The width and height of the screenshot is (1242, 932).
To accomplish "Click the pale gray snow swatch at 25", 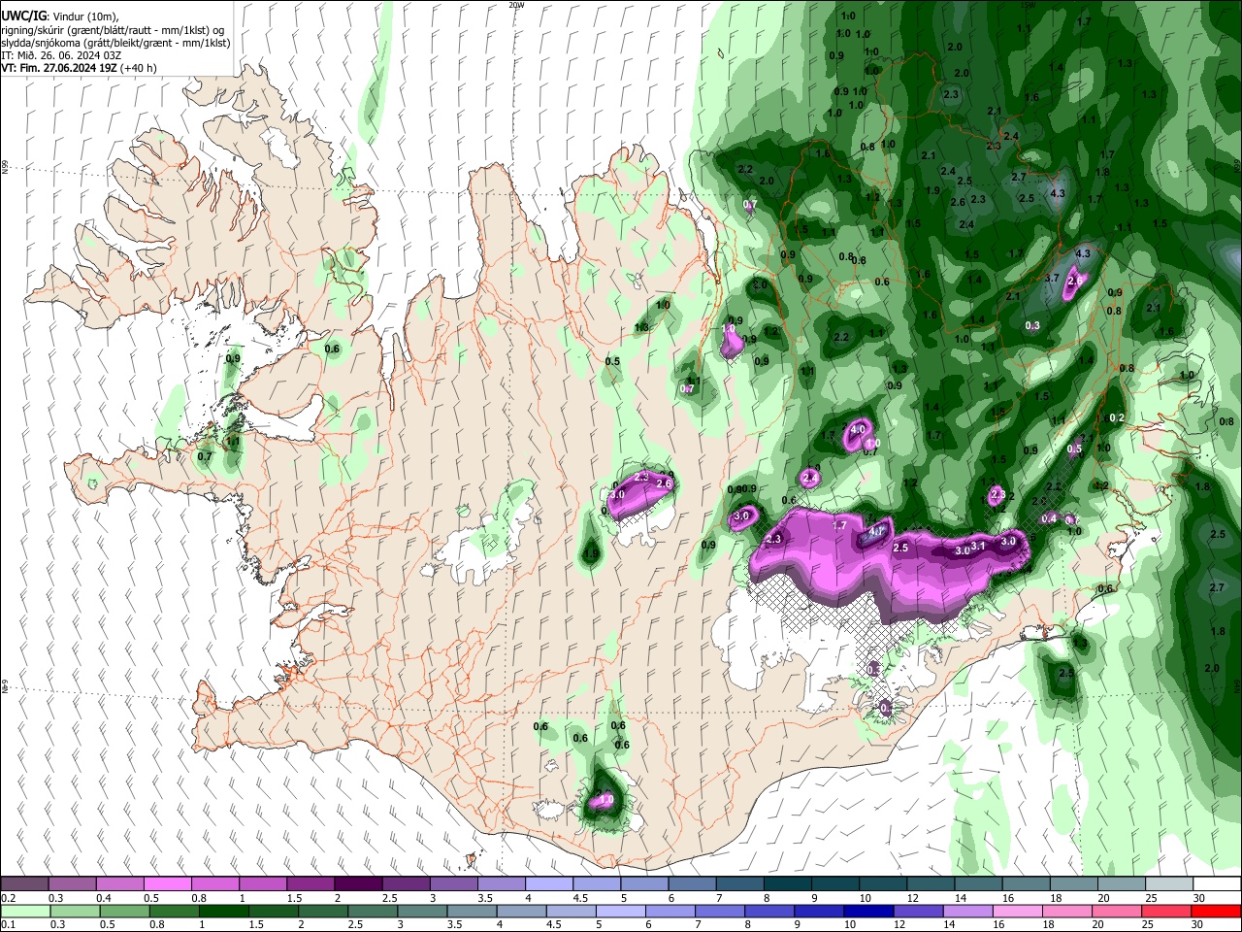I will 1168,884.
